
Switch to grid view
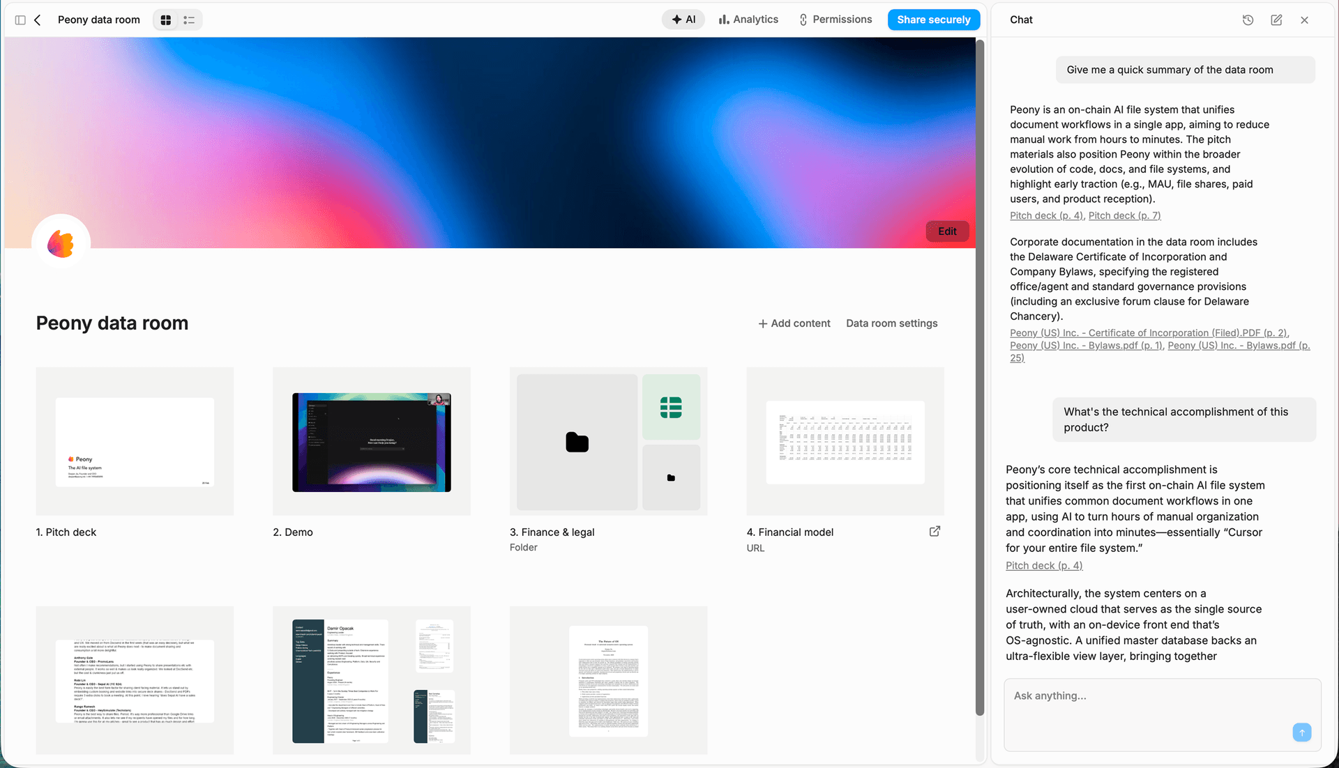165,20
